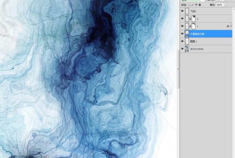Image resolution: width=235 pixels, height=158 pixels.
Task: Select the 图层 1 layer thumbnail
Action: tap(187, 41)
